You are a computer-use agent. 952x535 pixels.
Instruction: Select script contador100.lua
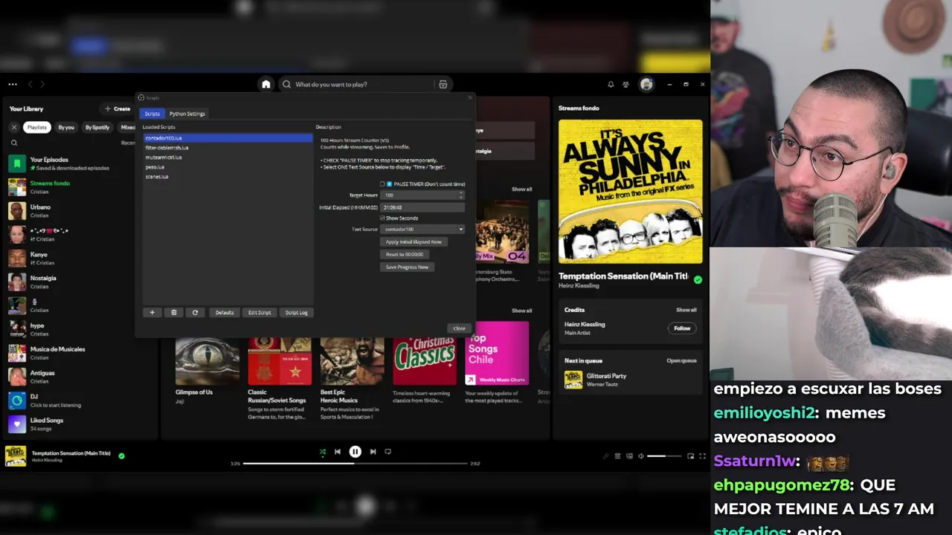tap(228, 138)
